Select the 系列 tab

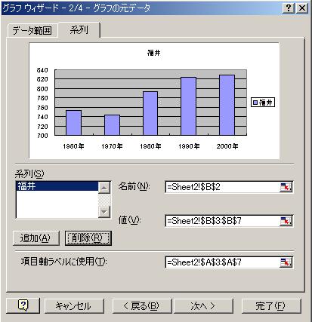click(x=79, y=30)
